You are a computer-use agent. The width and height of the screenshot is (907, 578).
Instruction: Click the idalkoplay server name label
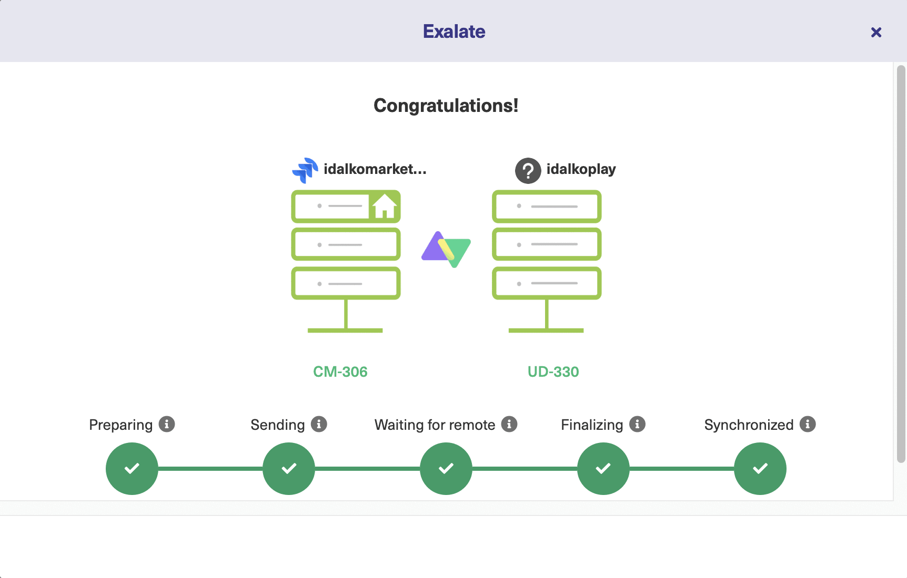coord(581,169)
